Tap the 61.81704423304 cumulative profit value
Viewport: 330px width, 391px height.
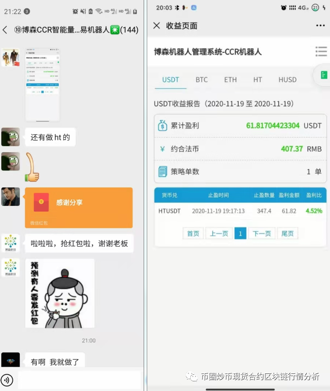click(x=273, y=125)
